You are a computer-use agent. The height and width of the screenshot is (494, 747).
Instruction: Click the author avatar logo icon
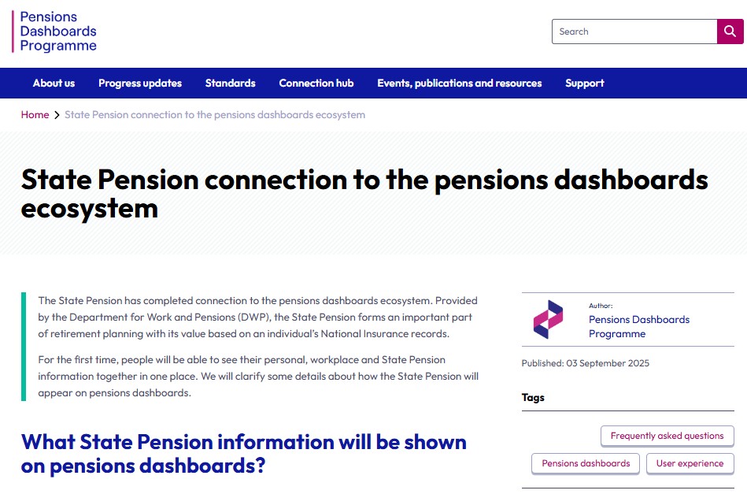tap(548, 319)
